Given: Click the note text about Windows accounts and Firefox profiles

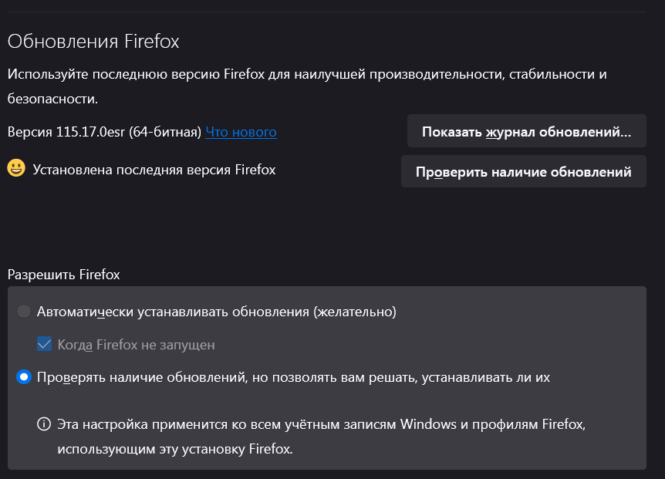Looking at the screenshot, I should coord(321,436).
